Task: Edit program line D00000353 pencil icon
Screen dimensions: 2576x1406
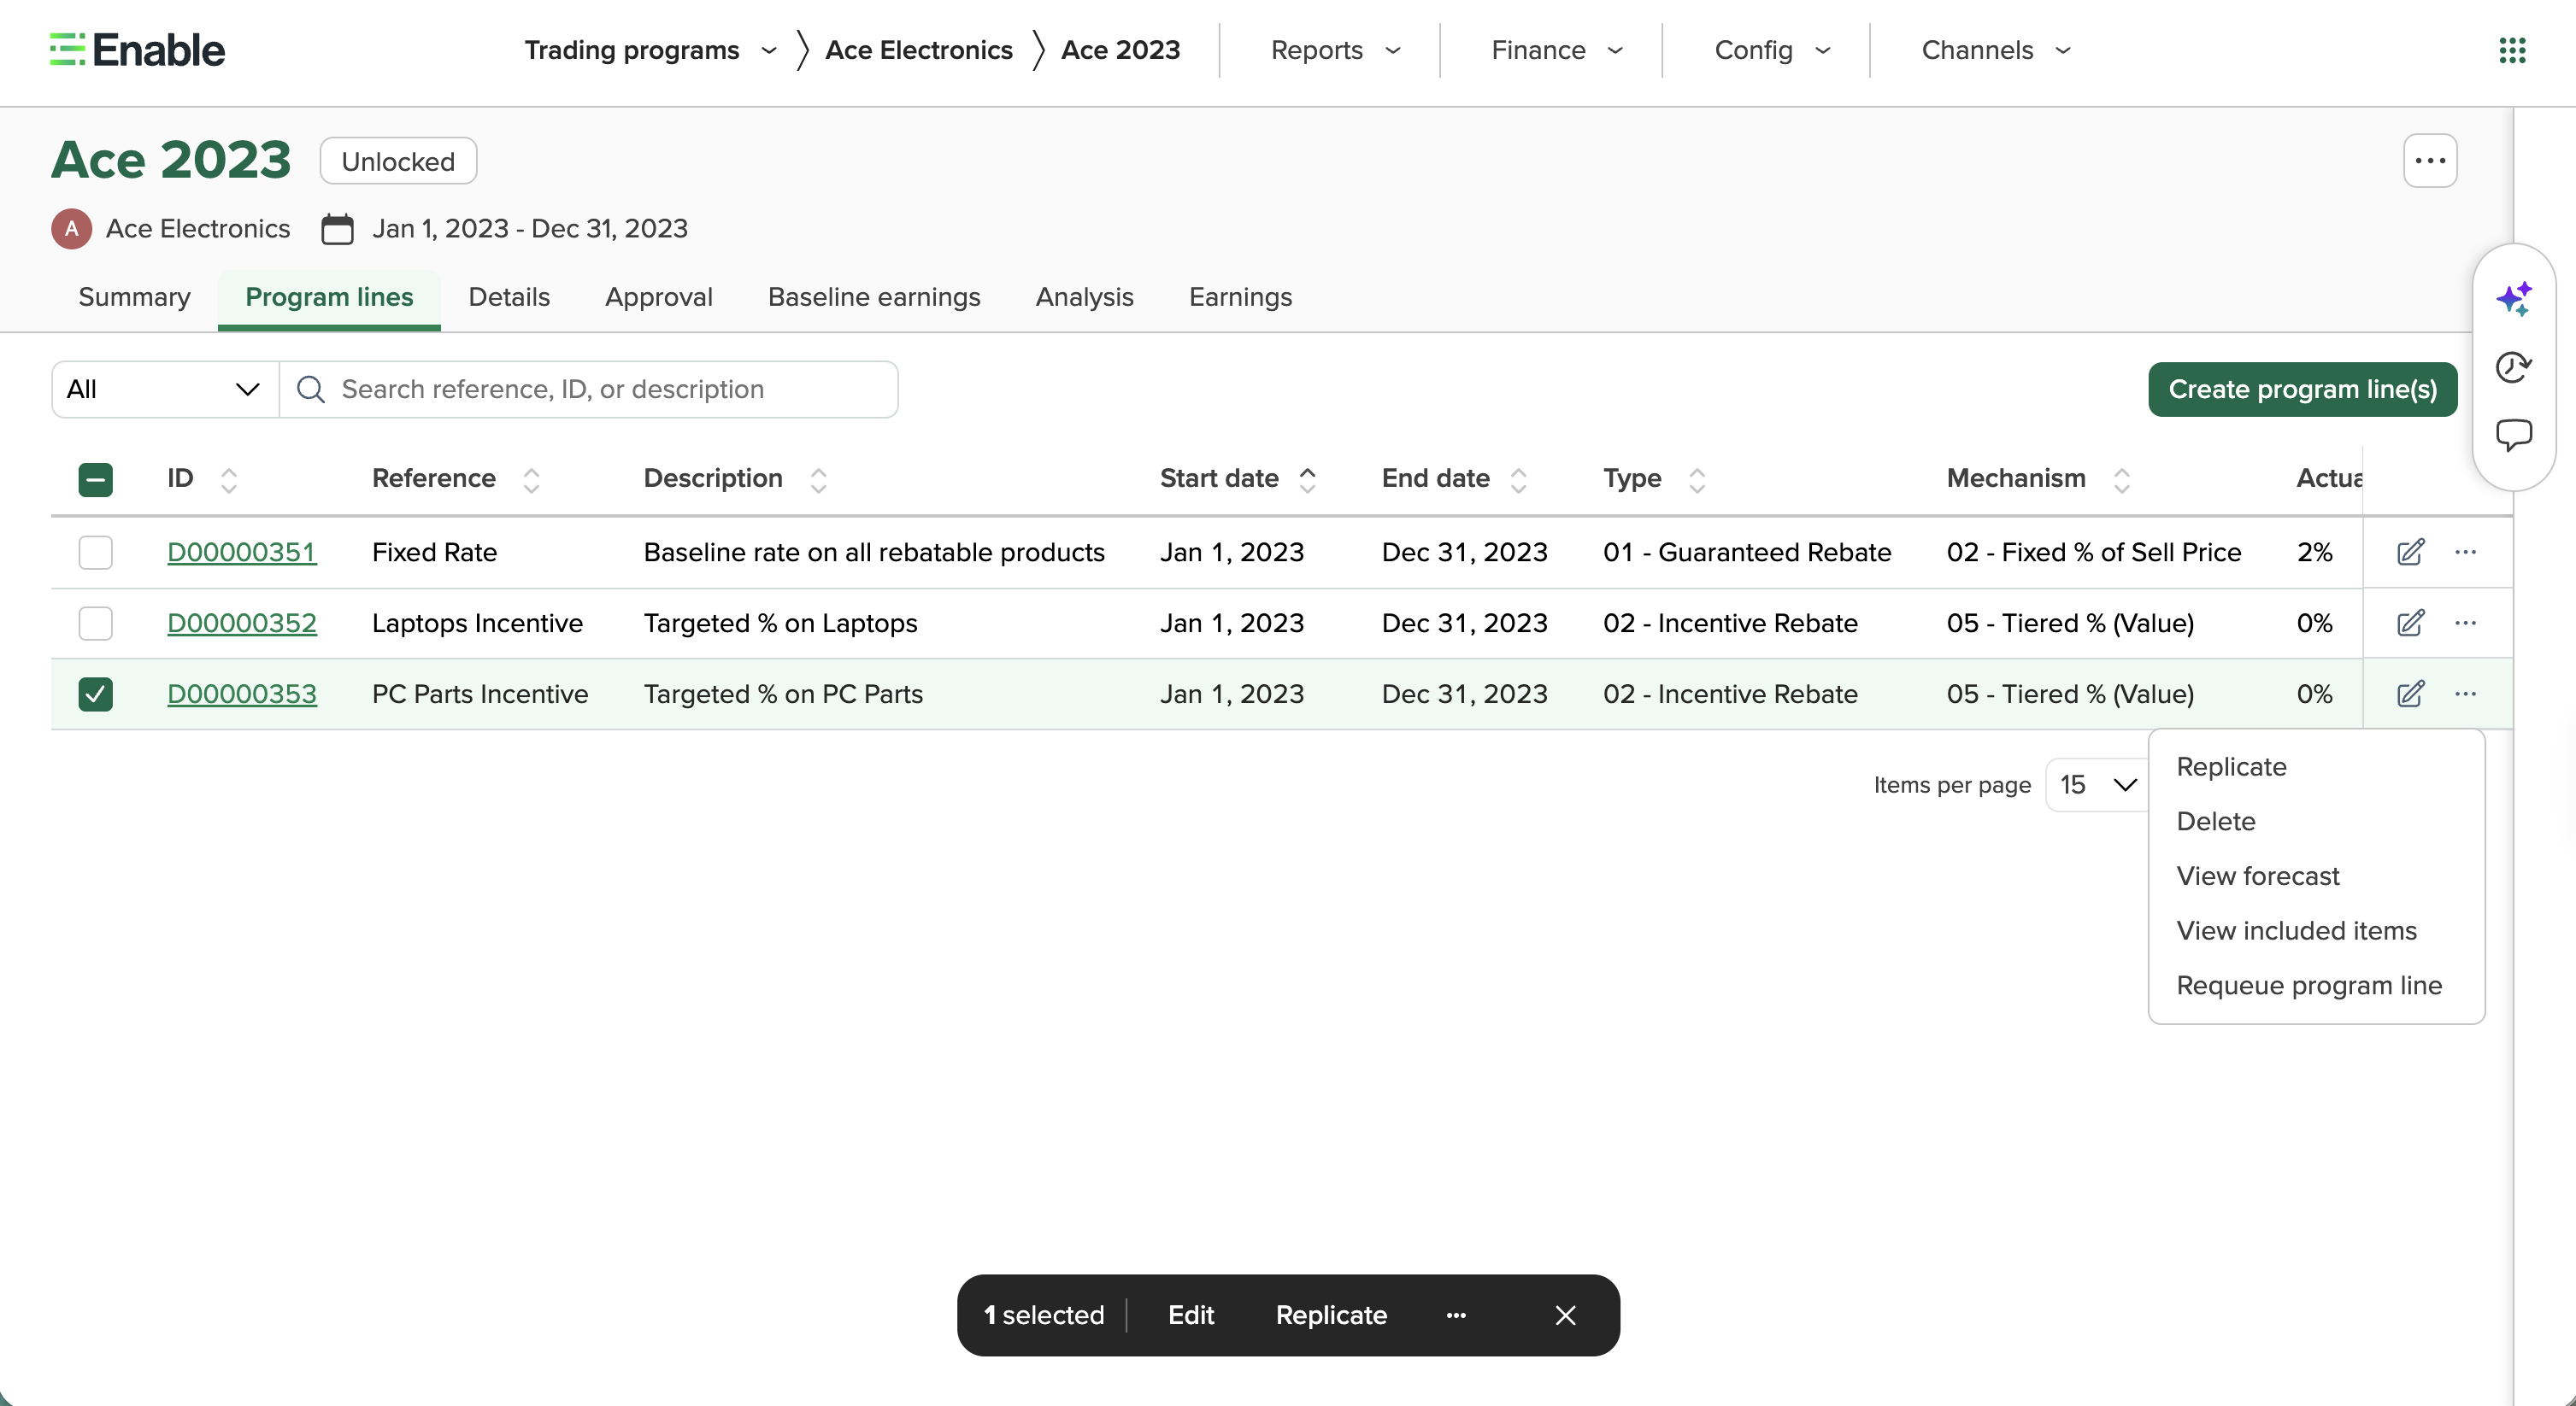Action: coord(2410,694)
